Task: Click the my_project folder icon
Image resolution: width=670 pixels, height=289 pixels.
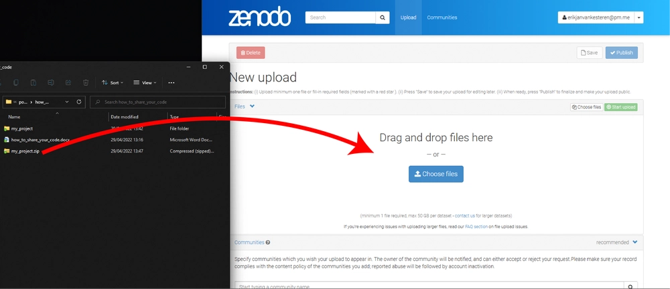Action: tap(7, 128)
